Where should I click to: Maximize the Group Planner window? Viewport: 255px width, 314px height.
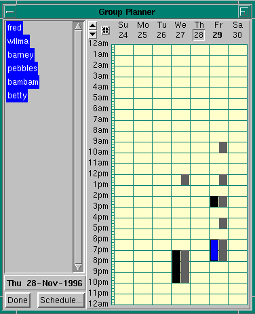(244, 12)
